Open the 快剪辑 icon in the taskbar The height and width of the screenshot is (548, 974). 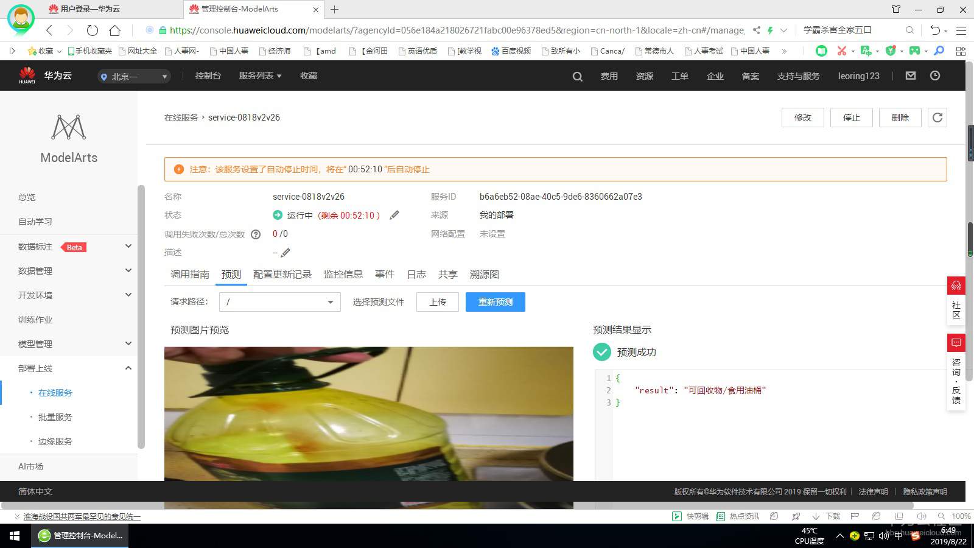click(677, 516)
